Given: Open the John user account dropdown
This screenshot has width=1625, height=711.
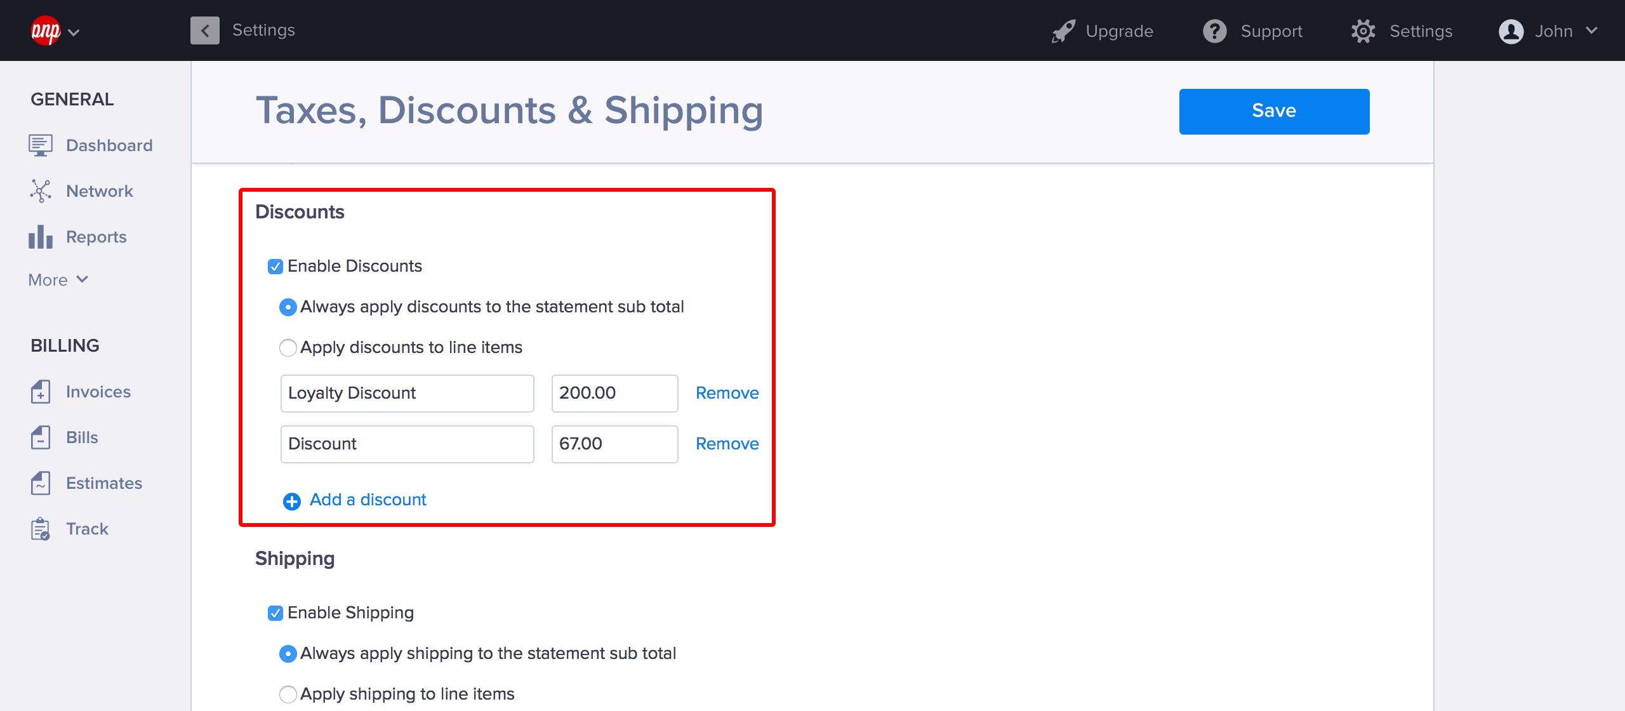Looking at the screenshot, I should coord(1548,31).
